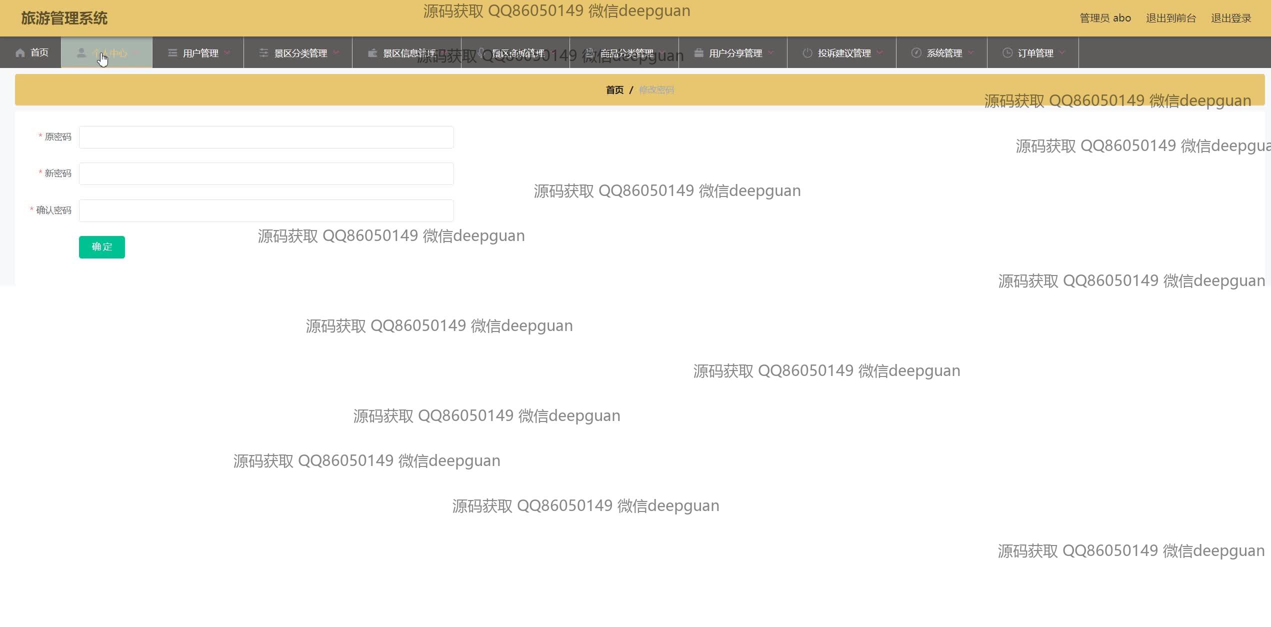Click the clock icon for 订单管理
Screen dimensions: 1271x627
(x=1007, y=53)
